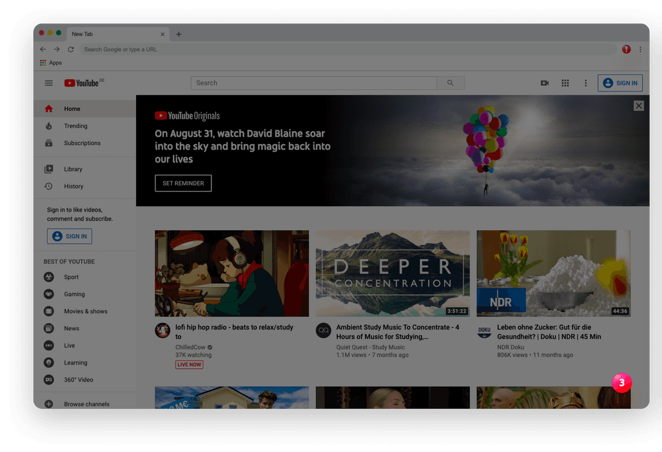Open Chrome's three-dot browser menu
Image resolution: width=662 pixels, height=452 pixels.
(x=640, y=50)
